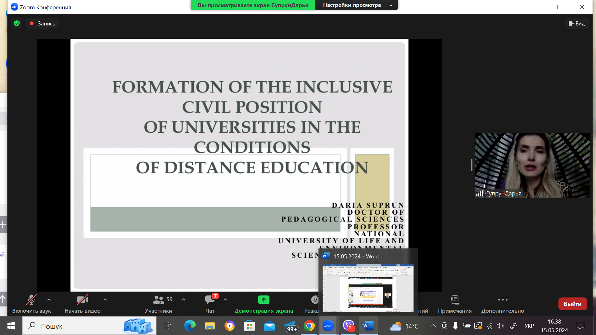Open the Дополнительно three-dot menu
This screenshot has width=596, height=335.
click(x=503, y=300)
